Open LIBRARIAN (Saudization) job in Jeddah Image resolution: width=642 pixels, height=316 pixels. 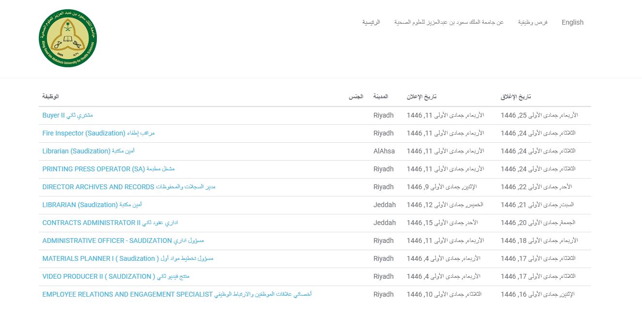(x=92, y=205)
